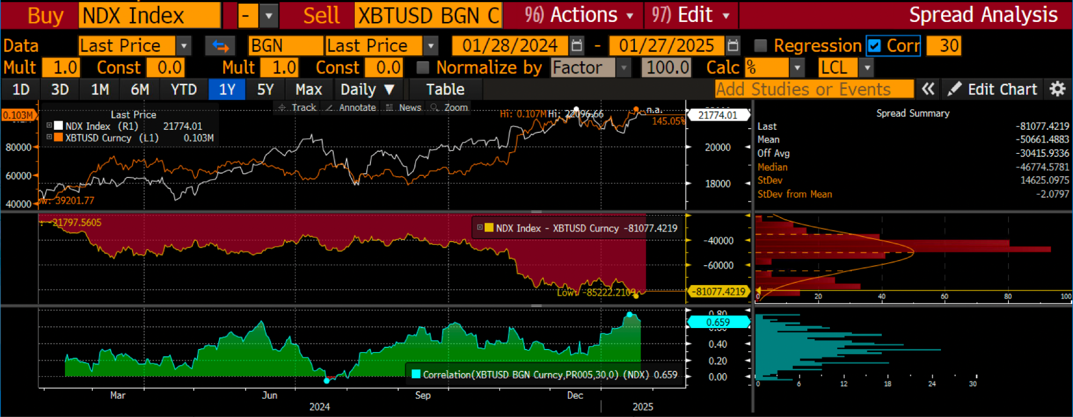1073x417 pixels.
Task: Open the LCL currency dropdown
Action: (x=866, y=68)
